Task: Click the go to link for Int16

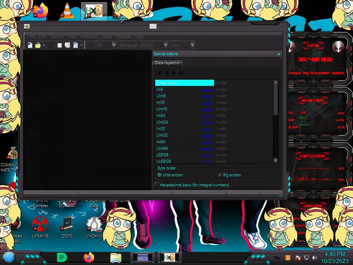Action: pyautogui.click(x=207, y=103)
